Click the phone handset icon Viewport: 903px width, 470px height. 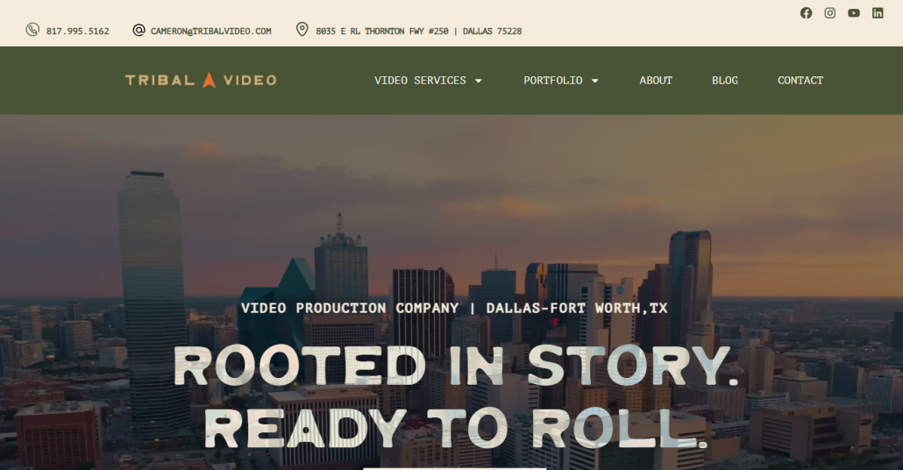[x=32, y=30]
